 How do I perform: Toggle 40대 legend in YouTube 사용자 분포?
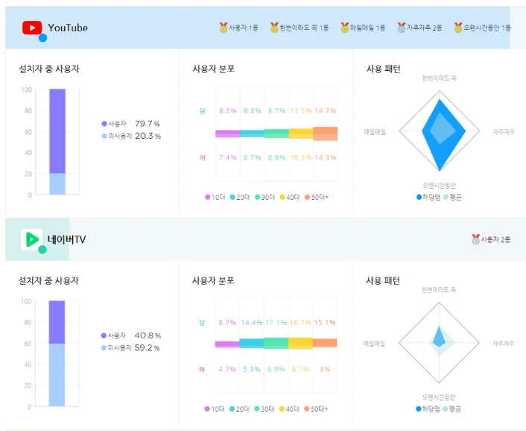coord(290,197)
